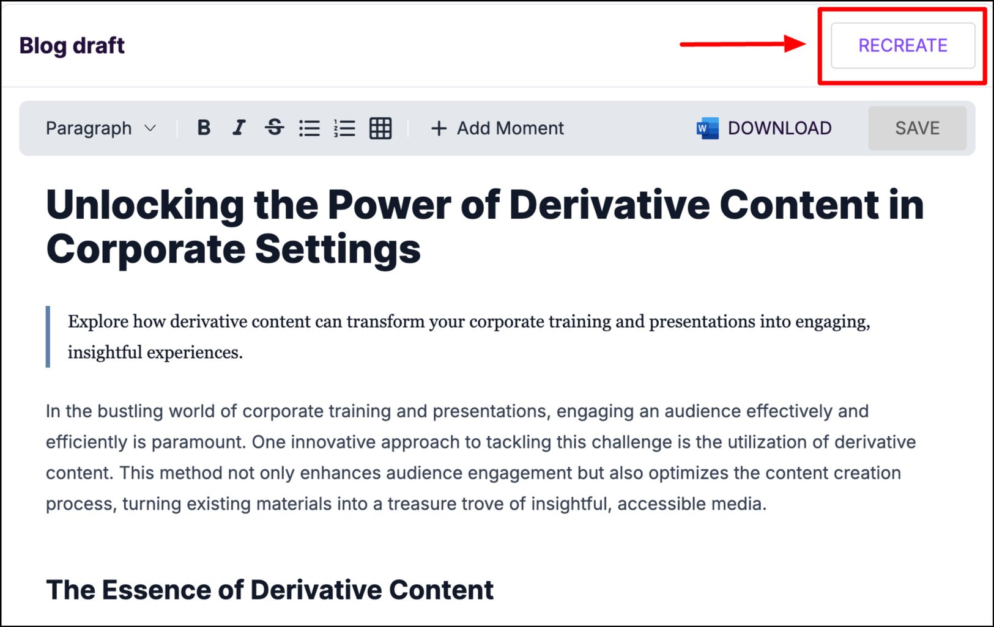Open the Paragraph style dropdown

tap(101, 128)
